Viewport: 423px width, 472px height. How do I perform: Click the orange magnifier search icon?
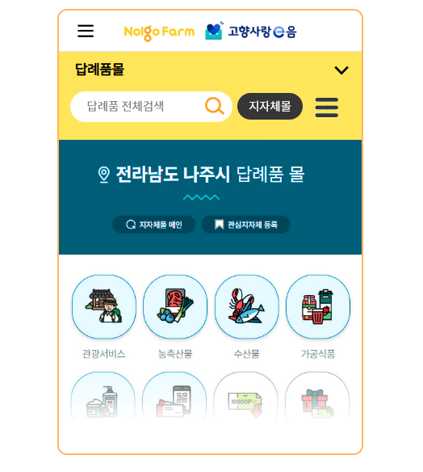coord(215,106)
